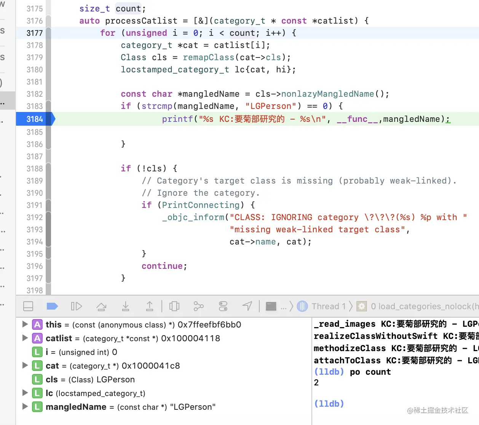479x425 pixels.
Task: Click the local variable icon next to mangledName
Action: tap(37, 407)
